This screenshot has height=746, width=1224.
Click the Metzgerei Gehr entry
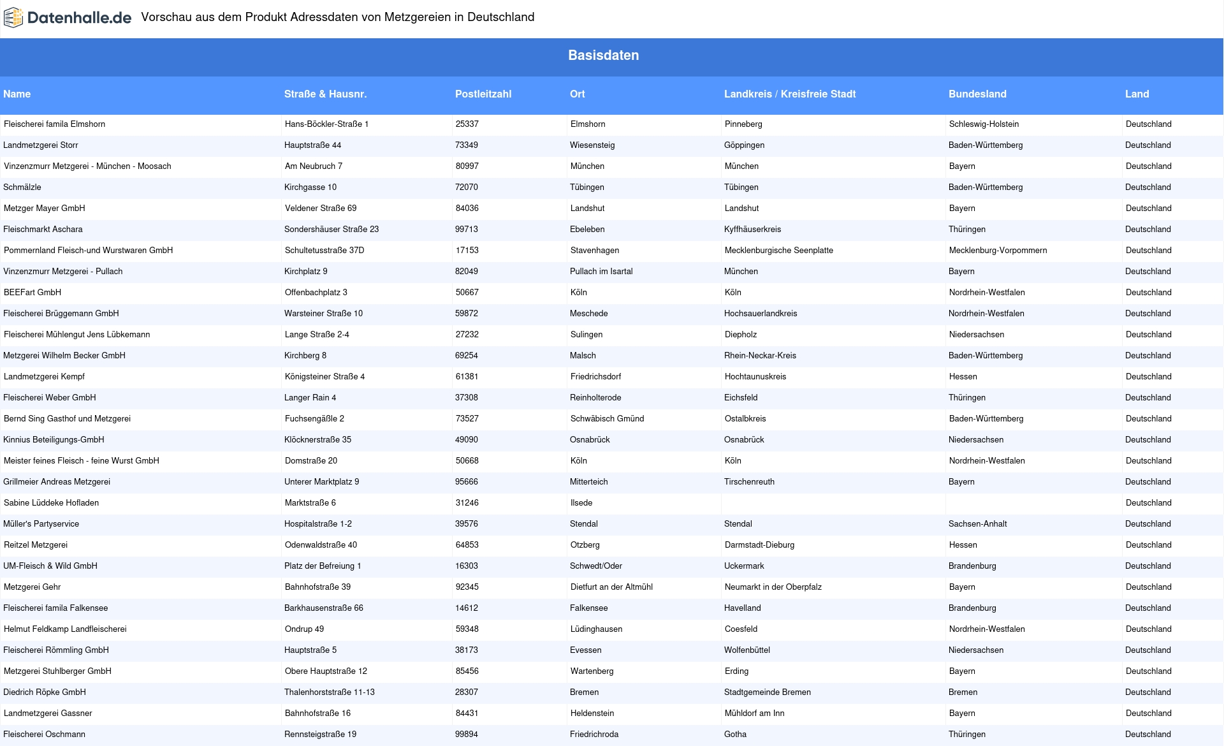point(33,587)
